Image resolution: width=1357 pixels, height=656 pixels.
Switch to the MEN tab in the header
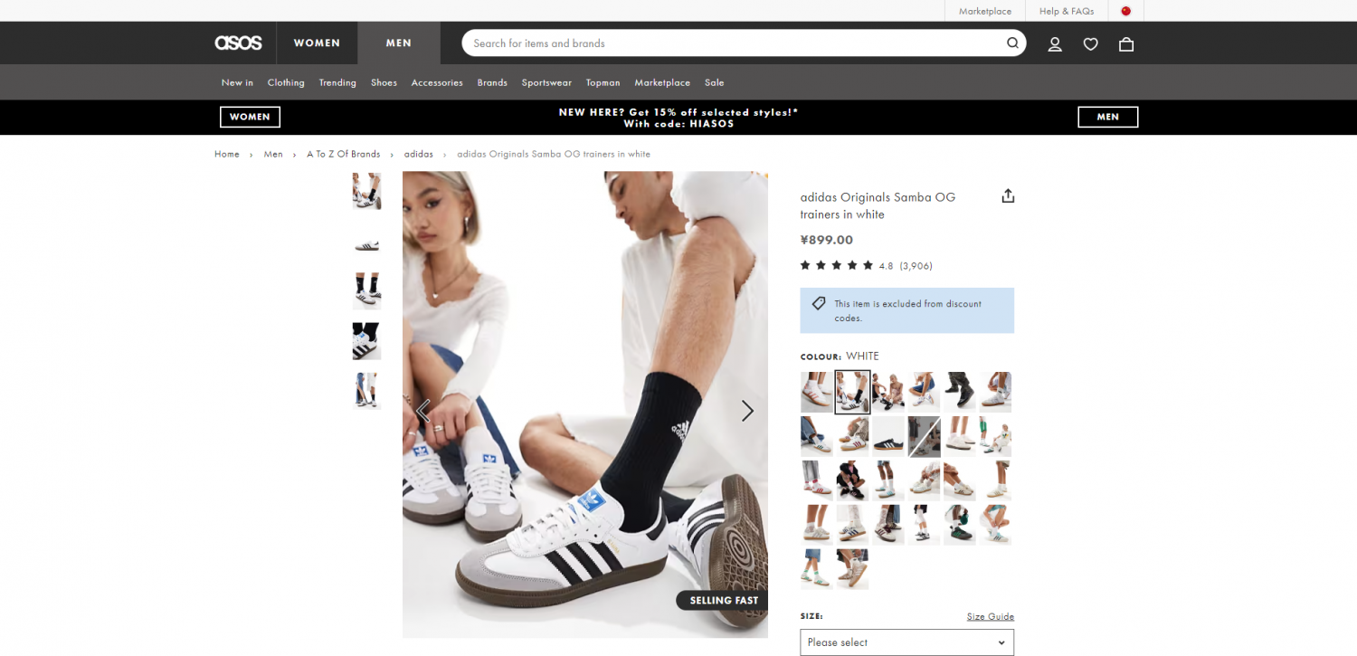click(398, 43)
